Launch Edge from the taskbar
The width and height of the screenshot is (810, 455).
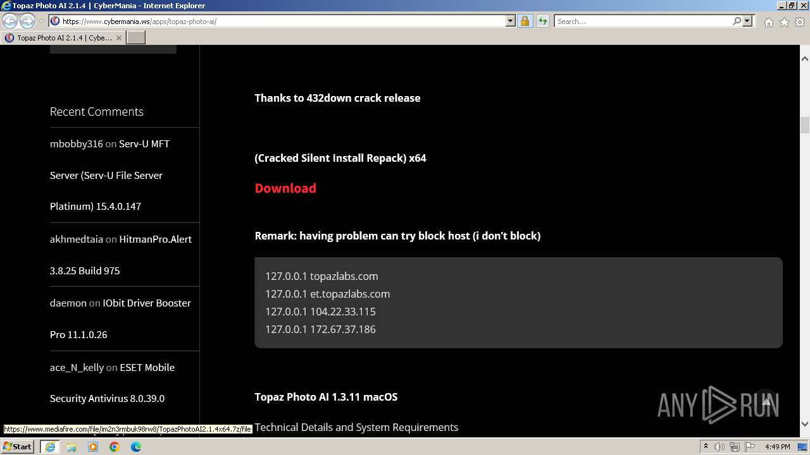tap(136, 447)
